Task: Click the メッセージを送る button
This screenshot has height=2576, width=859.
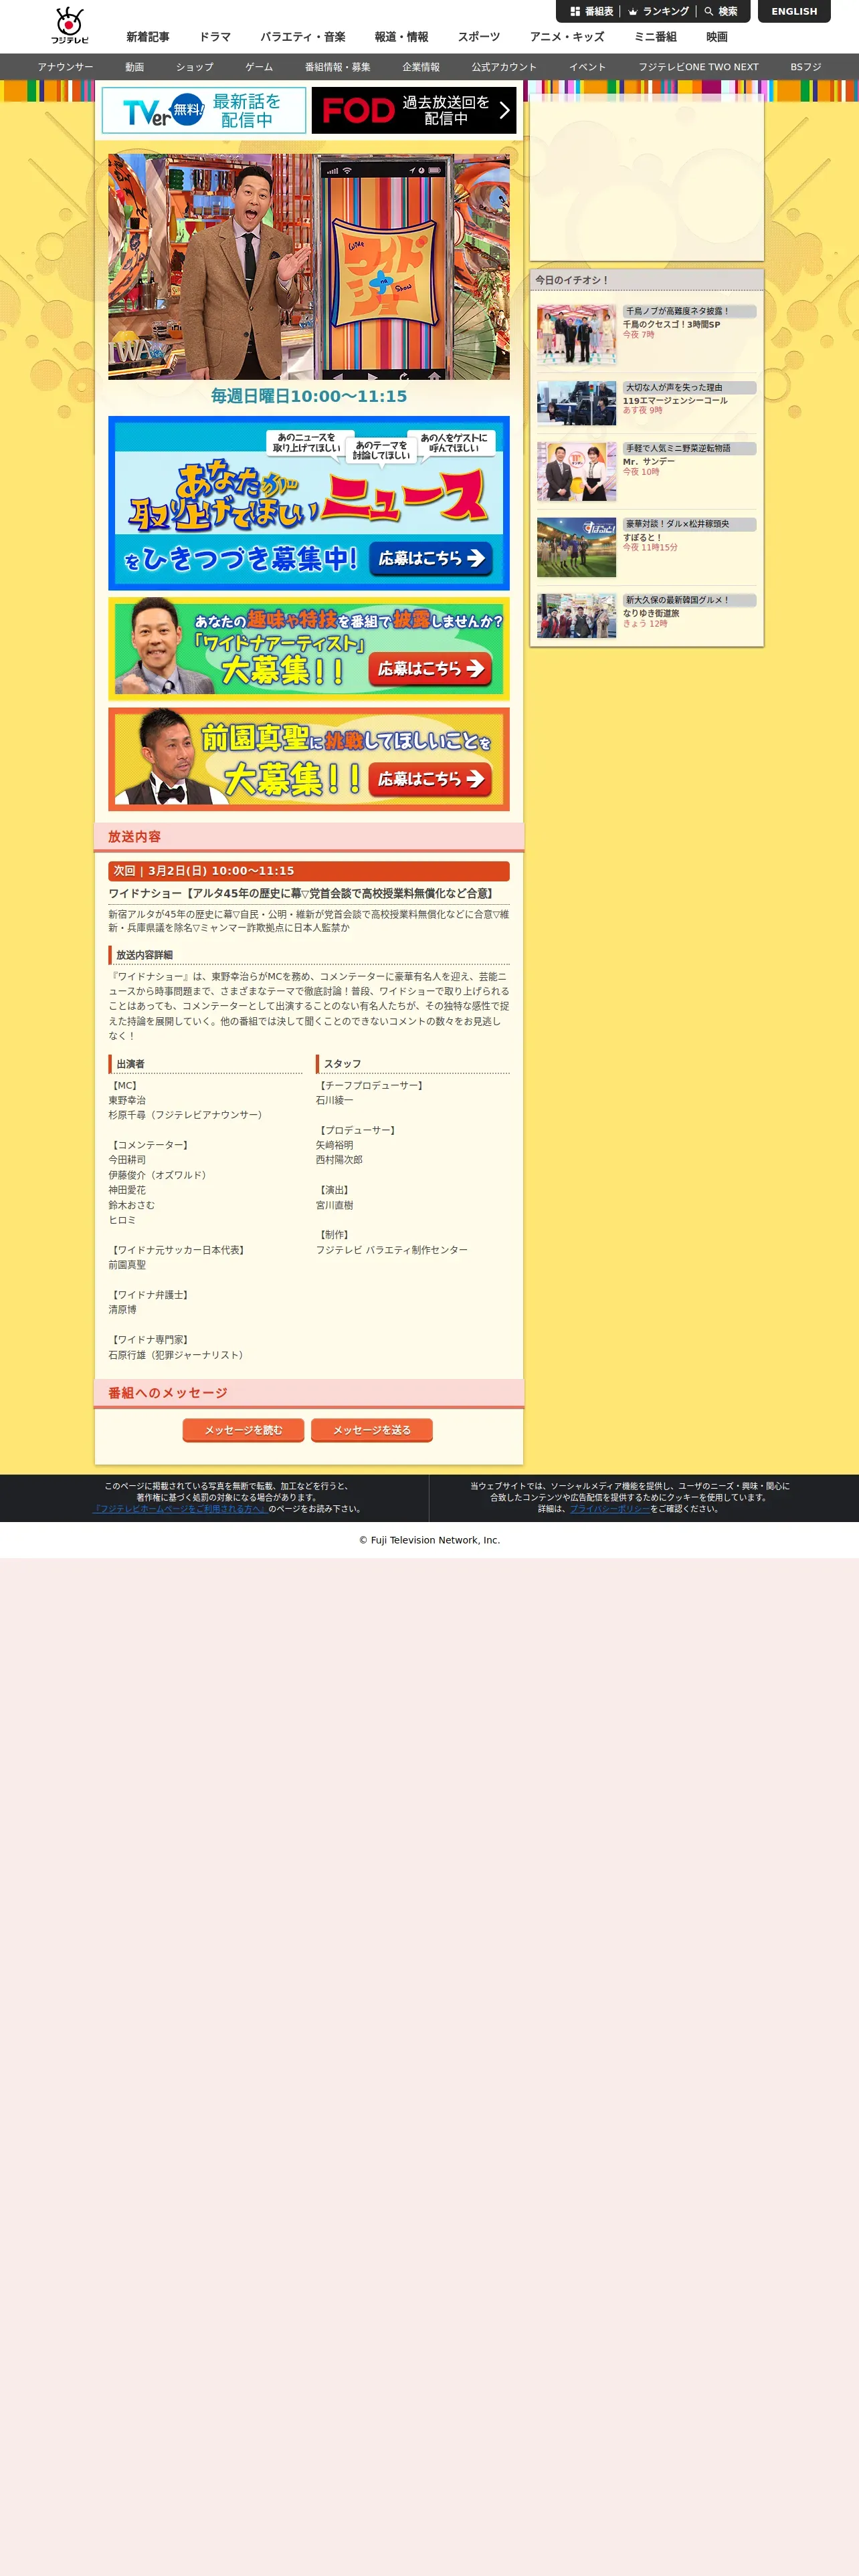Action: [372, 1430]
